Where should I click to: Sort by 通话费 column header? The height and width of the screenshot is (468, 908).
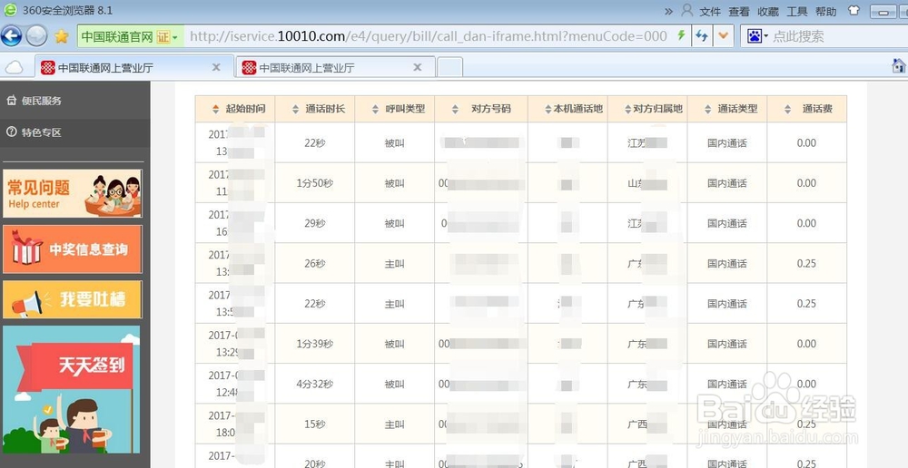point(807,108)
